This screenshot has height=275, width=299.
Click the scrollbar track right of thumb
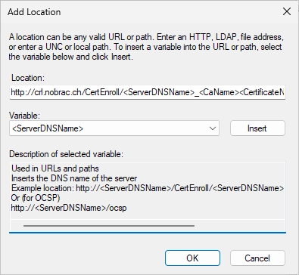click(x=240, y=226)
